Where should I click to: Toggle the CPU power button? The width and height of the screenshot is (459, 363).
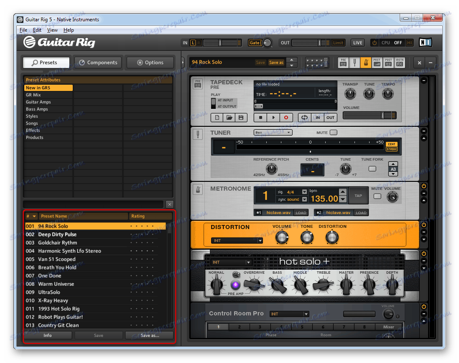375,43
